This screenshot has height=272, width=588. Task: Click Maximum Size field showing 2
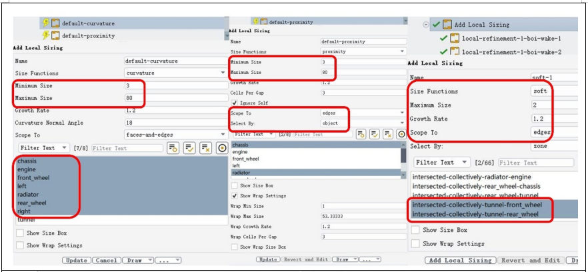coord(555,105)
